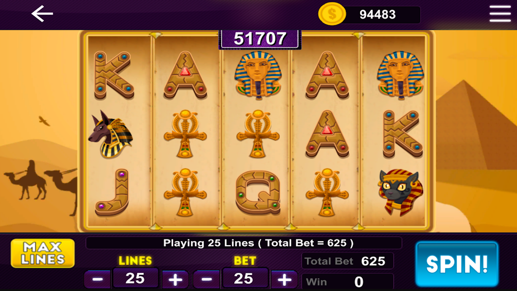
Task: Select the pharaoh mask in the middle reel
Action: tap(258, 75)
